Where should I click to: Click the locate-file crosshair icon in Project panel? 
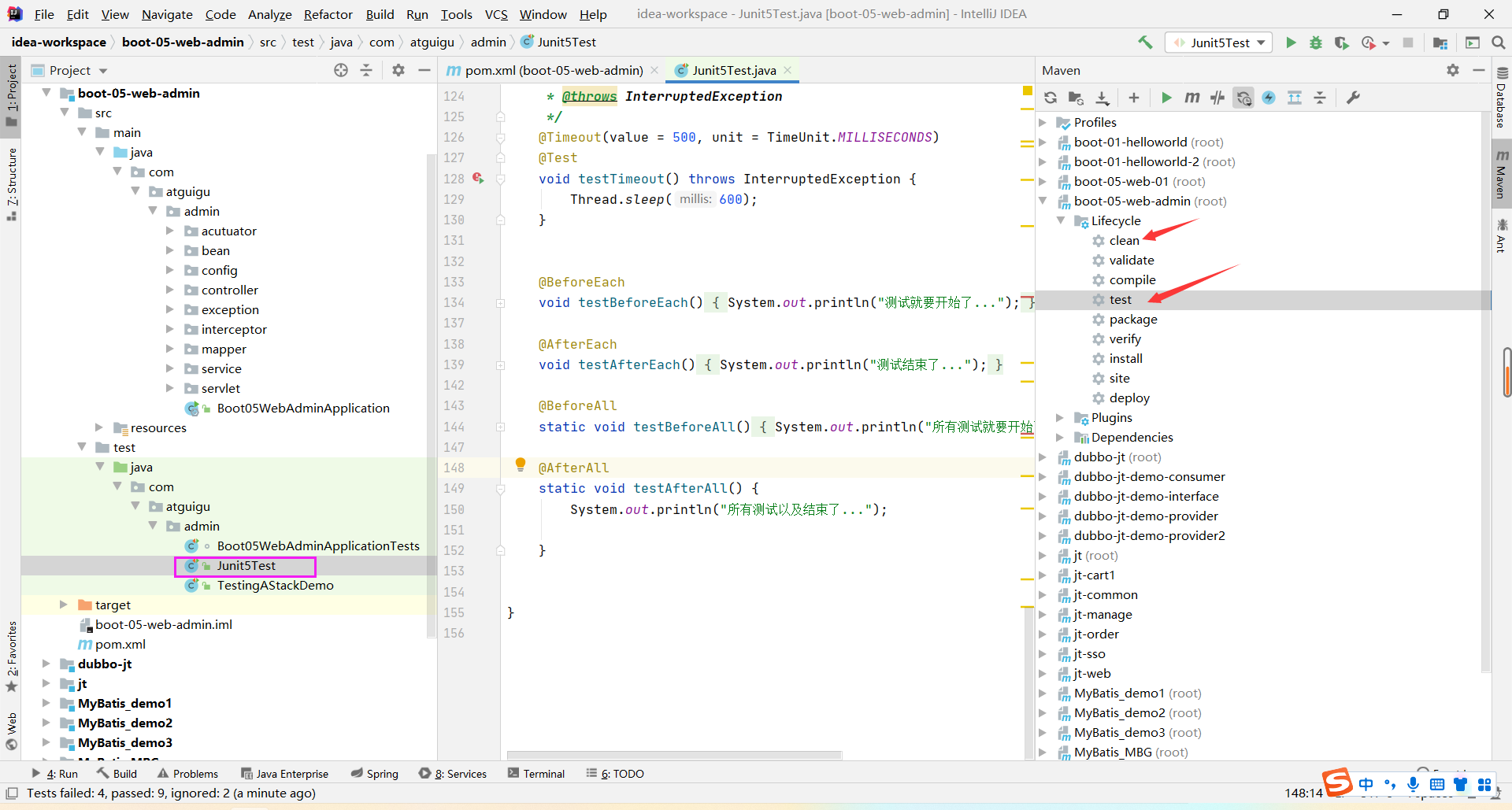point(341,70)
